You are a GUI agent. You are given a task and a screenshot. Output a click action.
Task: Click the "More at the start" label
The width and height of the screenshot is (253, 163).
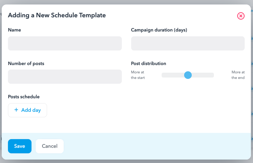point(138,75)
